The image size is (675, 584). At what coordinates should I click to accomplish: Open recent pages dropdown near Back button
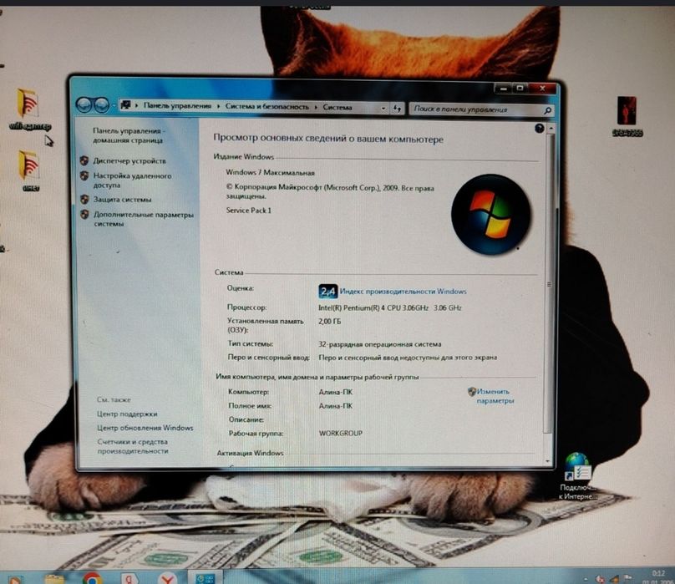coord(114,105)
